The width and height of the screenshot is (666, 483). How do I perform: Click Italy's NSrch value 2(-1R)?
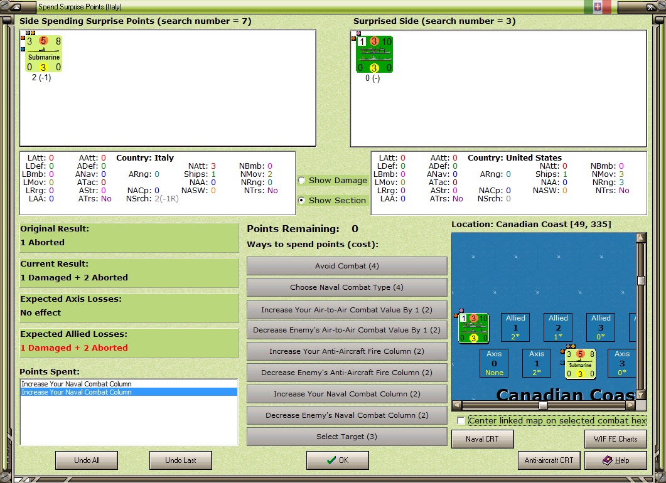pyautogui.click(x=166, y=199)
